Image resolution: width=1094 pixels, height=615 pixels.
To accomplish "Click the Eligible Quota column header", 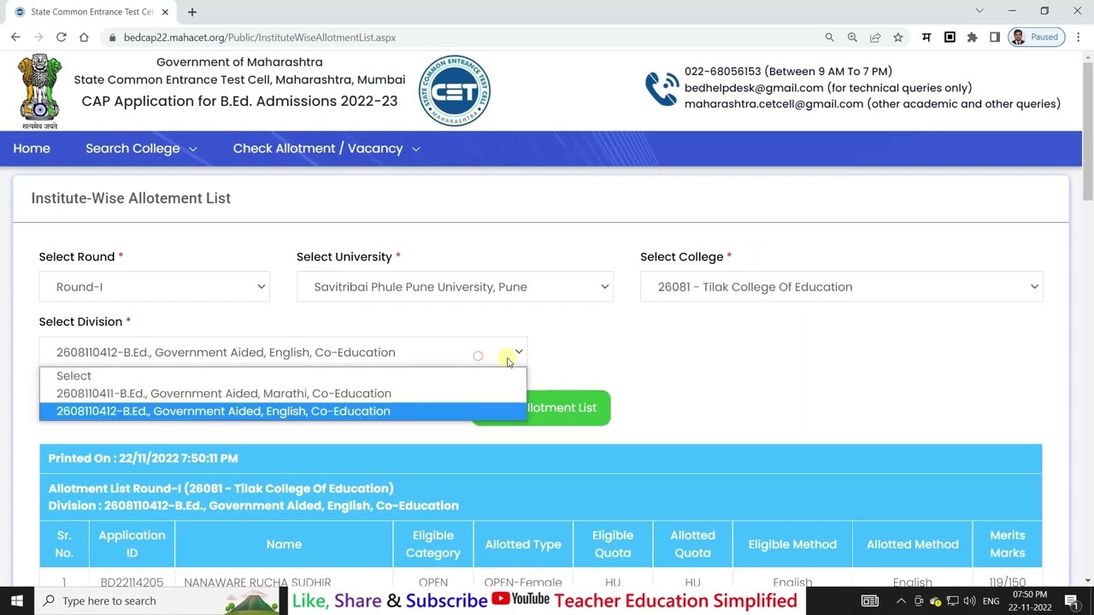I will pyautogui.click(x=613, y=544).
